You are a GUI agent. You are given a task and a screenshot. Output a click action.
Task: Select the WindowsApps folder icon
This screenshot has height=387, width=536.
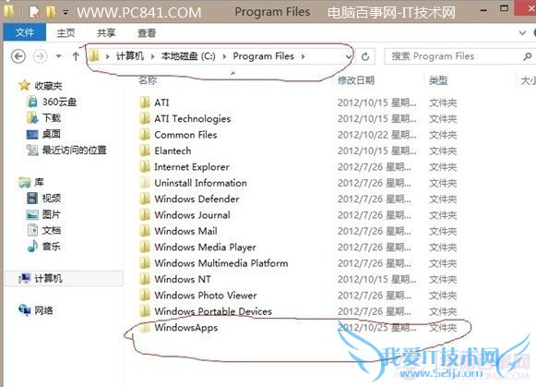(x=145, y=327)
